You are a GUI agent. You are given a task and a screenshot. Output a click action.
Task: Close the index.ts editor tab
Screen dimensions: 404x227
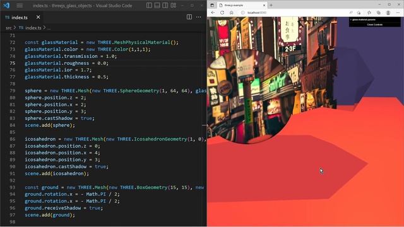38,17
